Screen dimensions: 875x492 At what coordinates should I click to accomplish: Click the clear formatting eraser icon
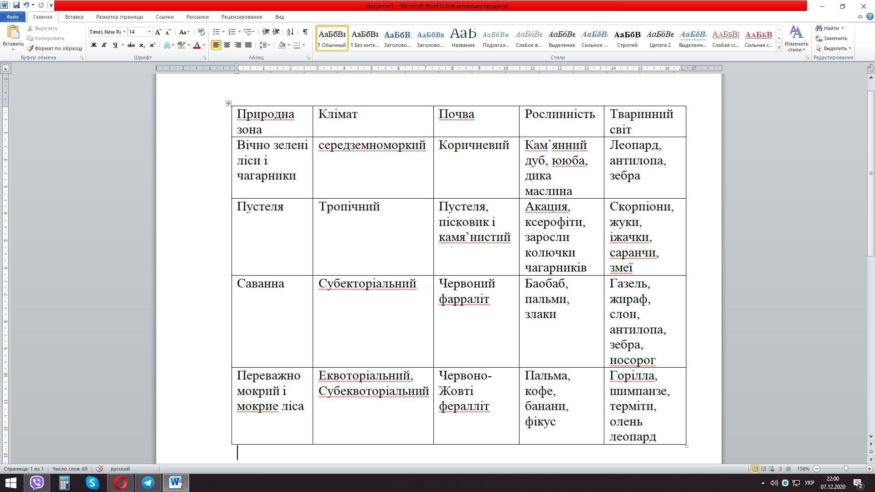[x=201, y=32]
